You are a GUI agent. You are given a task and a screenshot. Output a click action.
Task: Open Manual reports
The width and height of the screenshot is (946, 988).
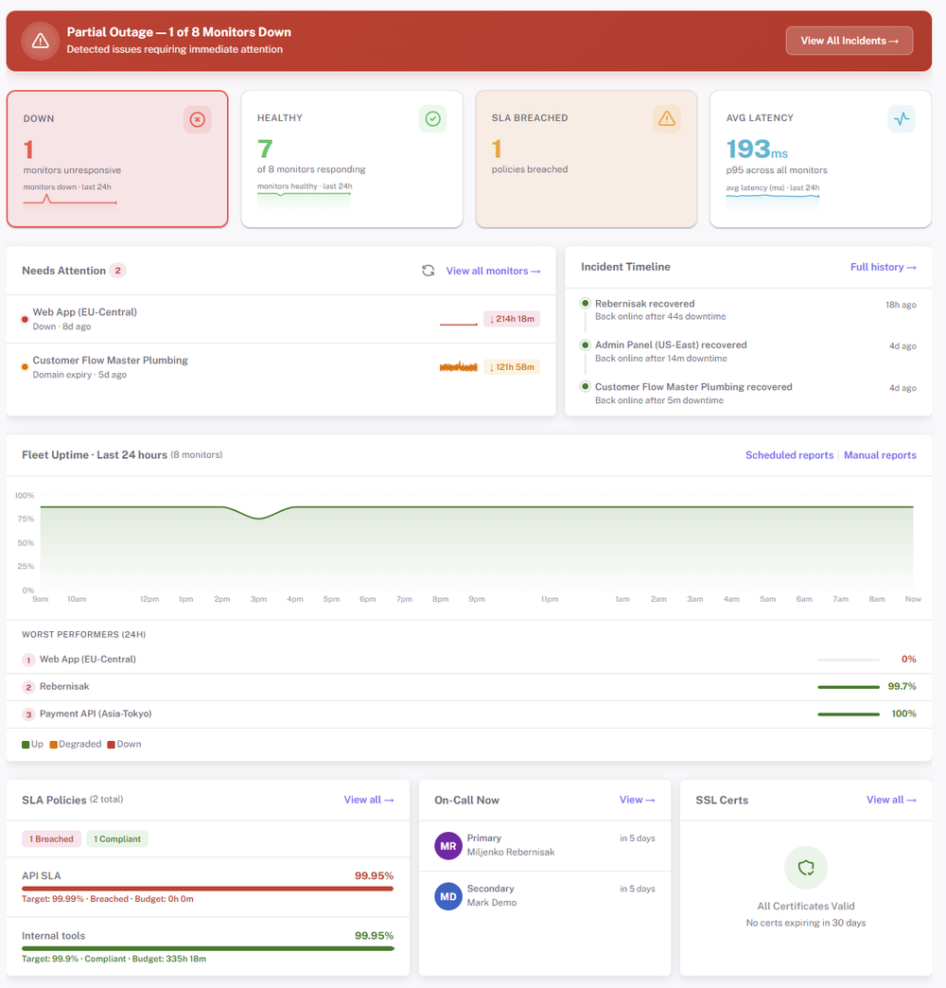point(880,455)
